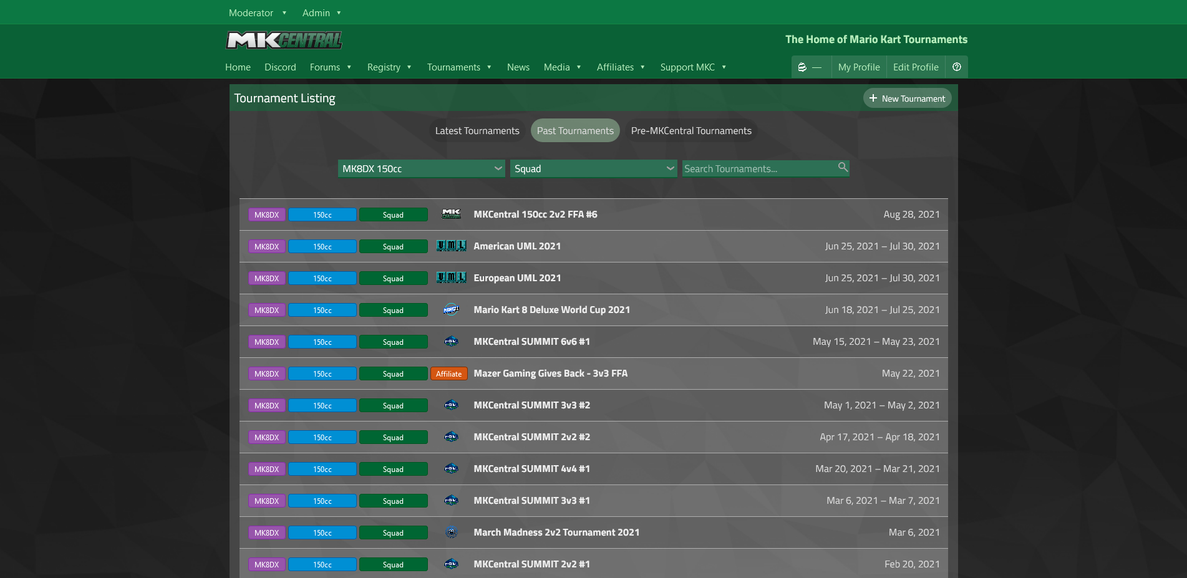Open My Profile
Image resolution: width=1187 pixels, height=578 pixels.
point(859,67)
